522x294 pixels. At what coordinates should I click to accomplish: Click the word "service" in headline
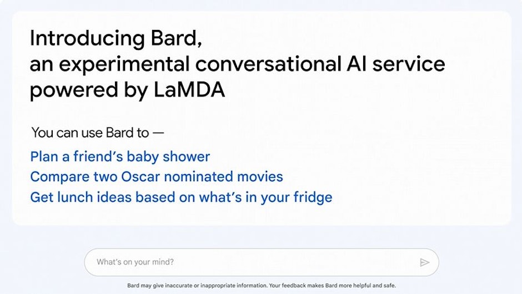click(x=409, y=64)
